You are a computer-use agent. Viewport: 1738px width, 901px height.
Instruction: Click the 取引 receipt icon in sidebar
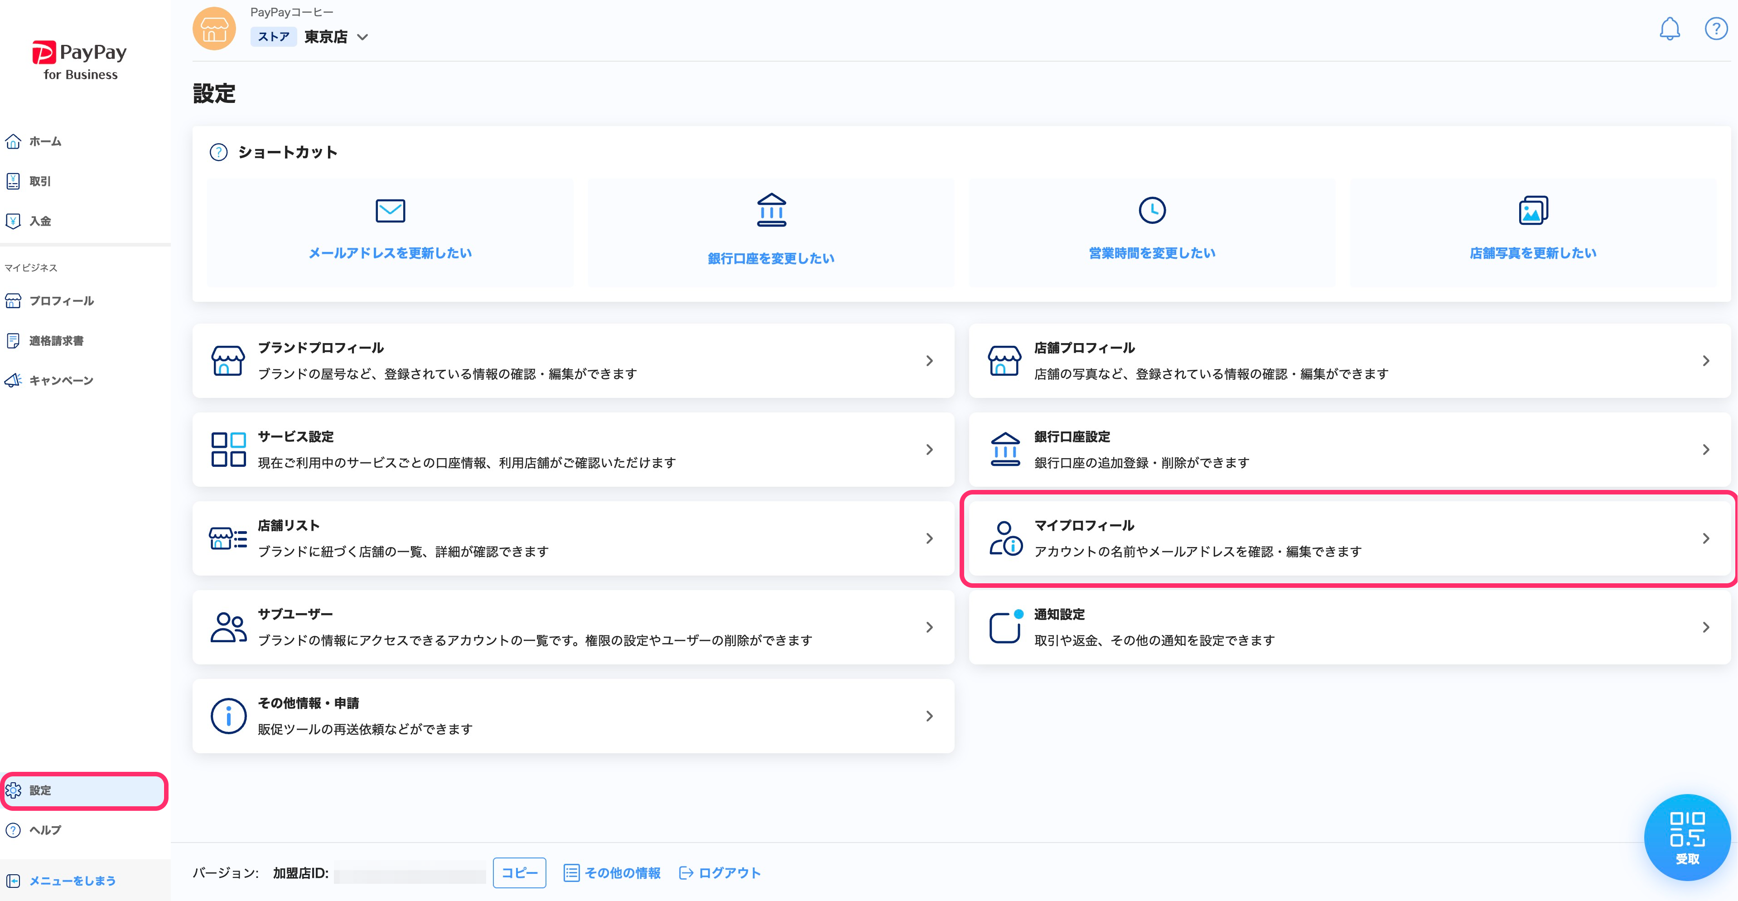[x=13, y=181]
